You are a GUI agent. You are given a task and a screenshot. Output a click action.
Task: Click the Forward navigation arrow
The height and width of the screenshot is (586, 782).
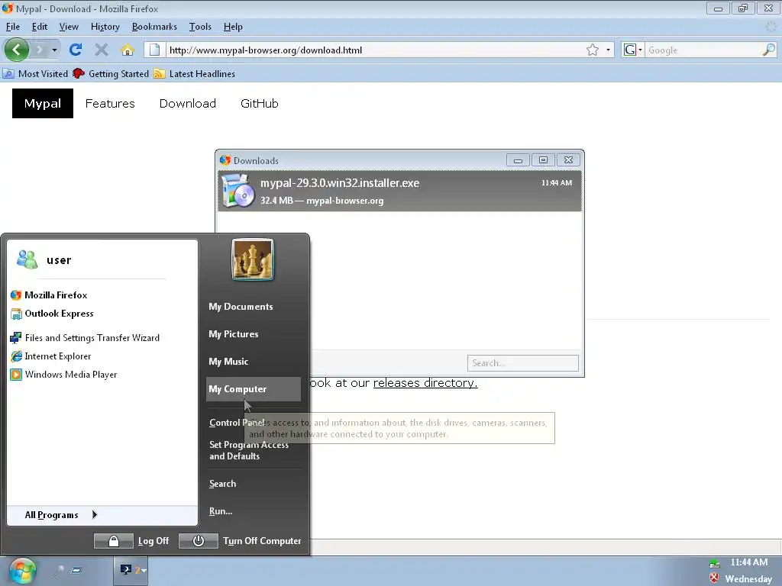click(40, 50)
